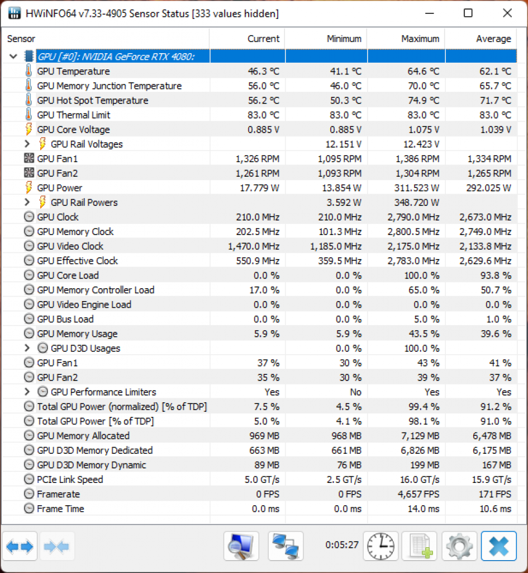Click the 0:05:27 elapsed time display
The image size is (528, 573).
342,545
